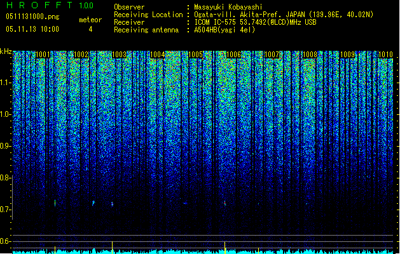Click the meteor count value 4
400x254 pixels.
[x=90, y=29]
